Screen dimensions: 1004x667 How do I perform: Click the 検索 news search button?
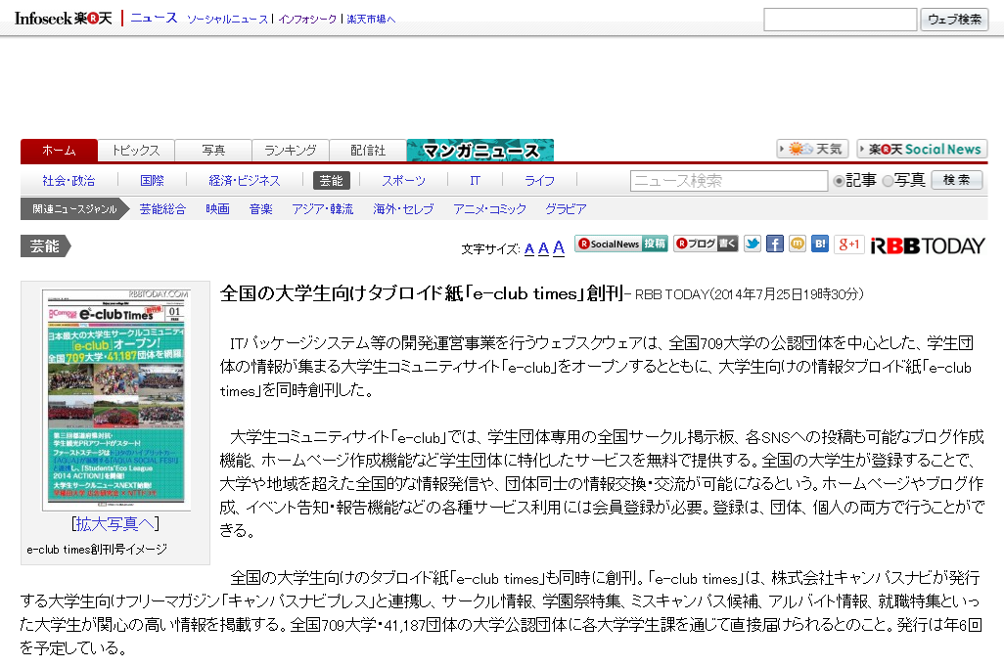(x=957, y=181)
